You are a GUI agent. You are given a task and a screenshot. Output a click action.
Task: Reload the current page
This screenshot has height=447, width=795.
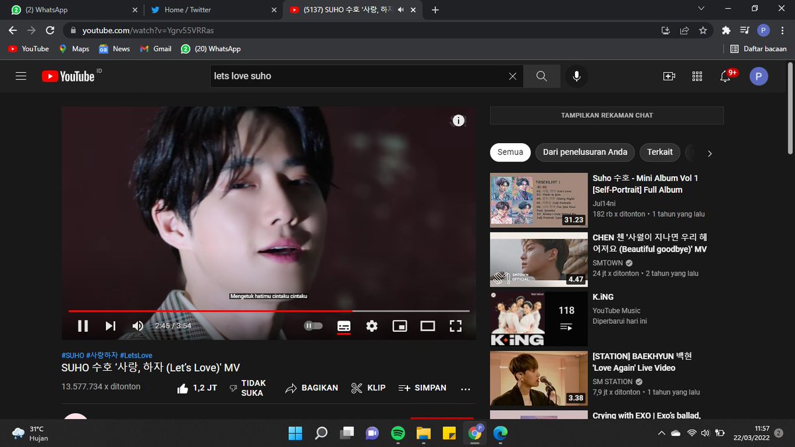(x=50, y=30)
